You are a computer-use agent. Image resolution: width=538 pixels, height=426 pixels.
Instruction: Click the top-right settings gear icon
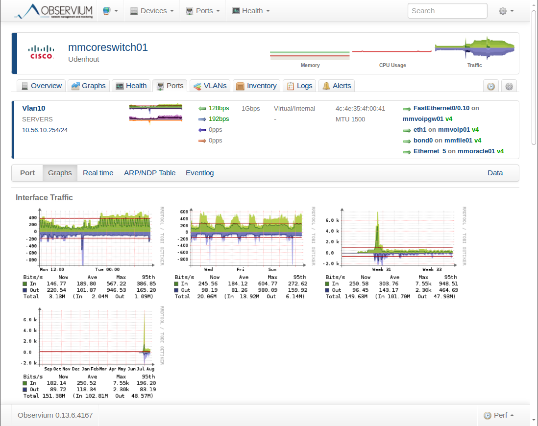(x=503, y=11)
